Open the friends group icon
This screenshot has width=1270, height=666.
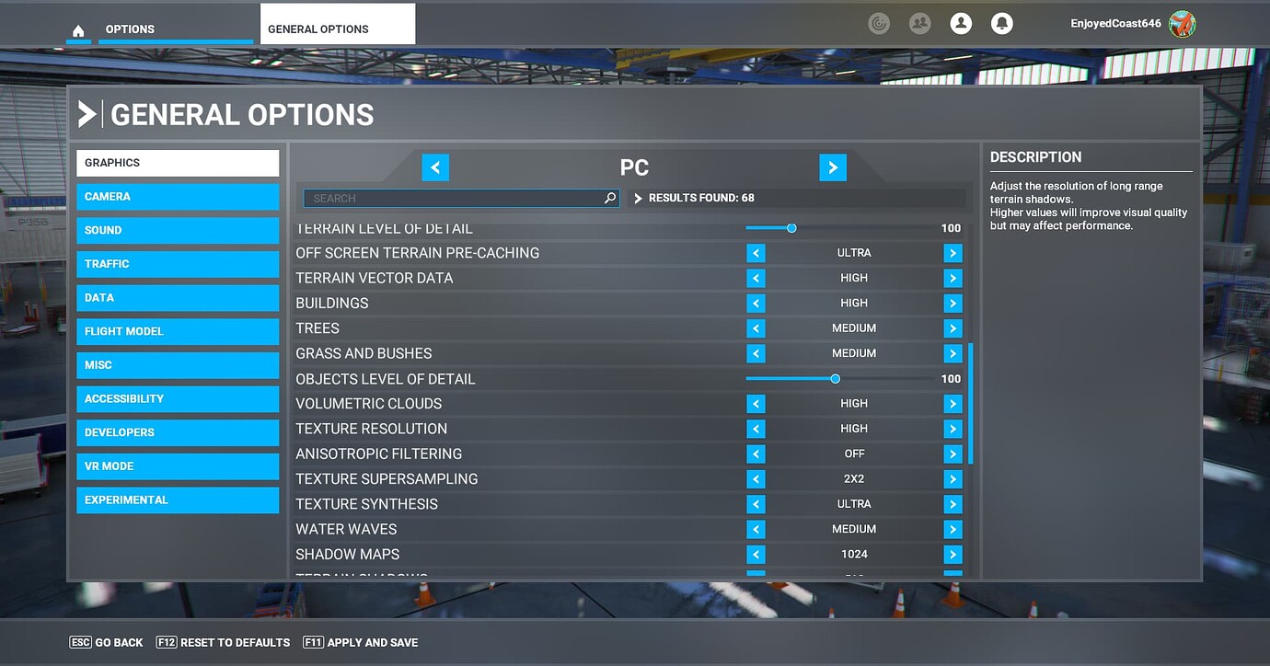point(919,23)
